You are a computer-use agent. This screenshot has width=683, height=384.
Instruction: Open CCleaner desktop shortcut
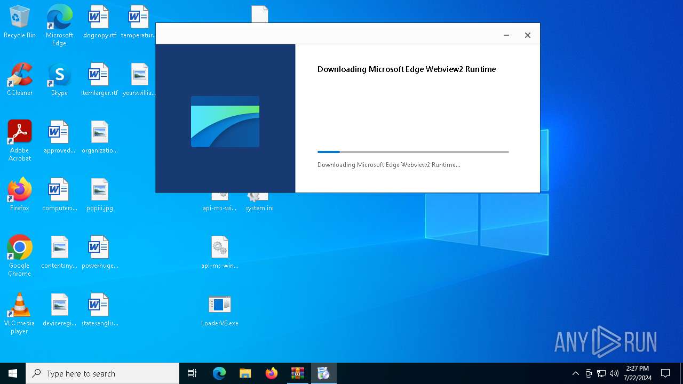click(20, 80)
